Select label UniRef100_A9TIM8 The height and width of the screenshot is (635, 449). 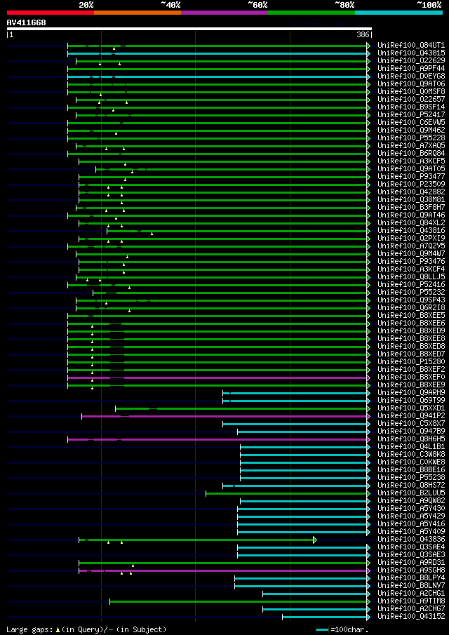tap(411, 601)
